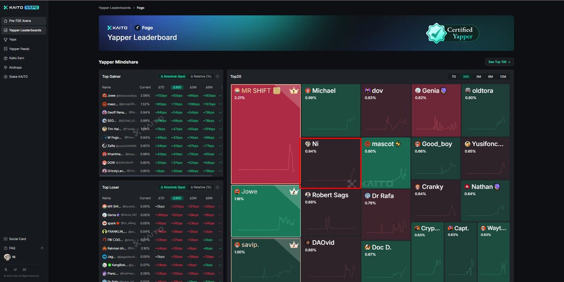564x282 pixels.
Task: Click the Certified Yapper badge
Action: [453, 33]
